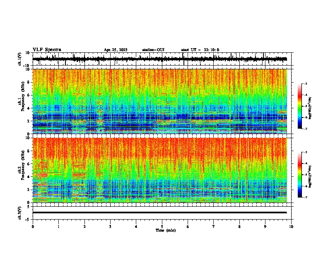Image resolution: width=328 pixels, height=254 pixels.
Task: Click the ch.3(V) axis label
Action: coord(20,213)
